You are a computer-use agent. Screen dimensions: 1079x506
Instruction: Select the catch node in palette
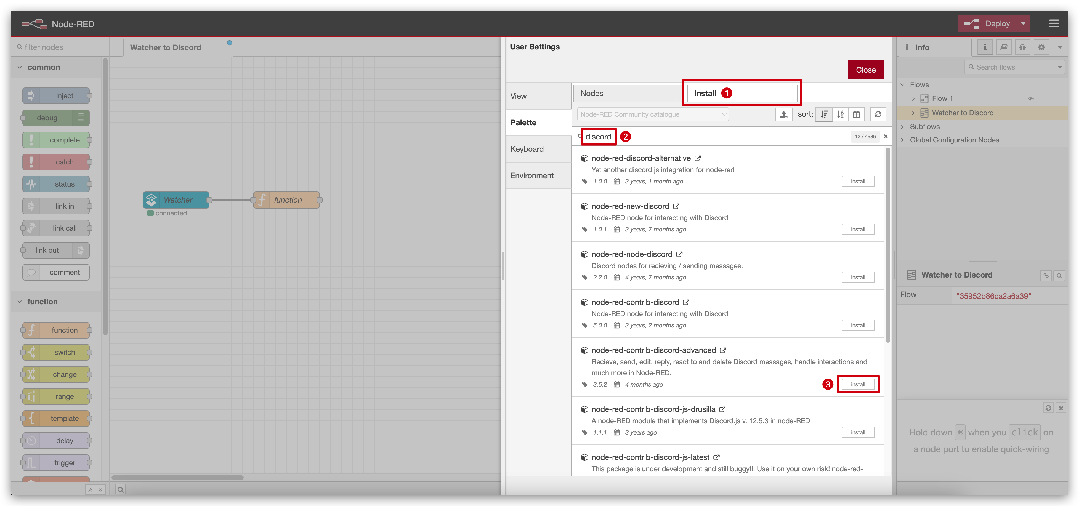pos(56,162)
